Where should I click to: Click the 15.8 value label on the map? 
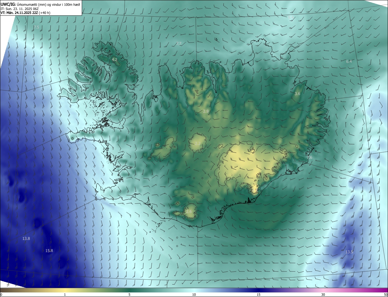click(49, 251)
